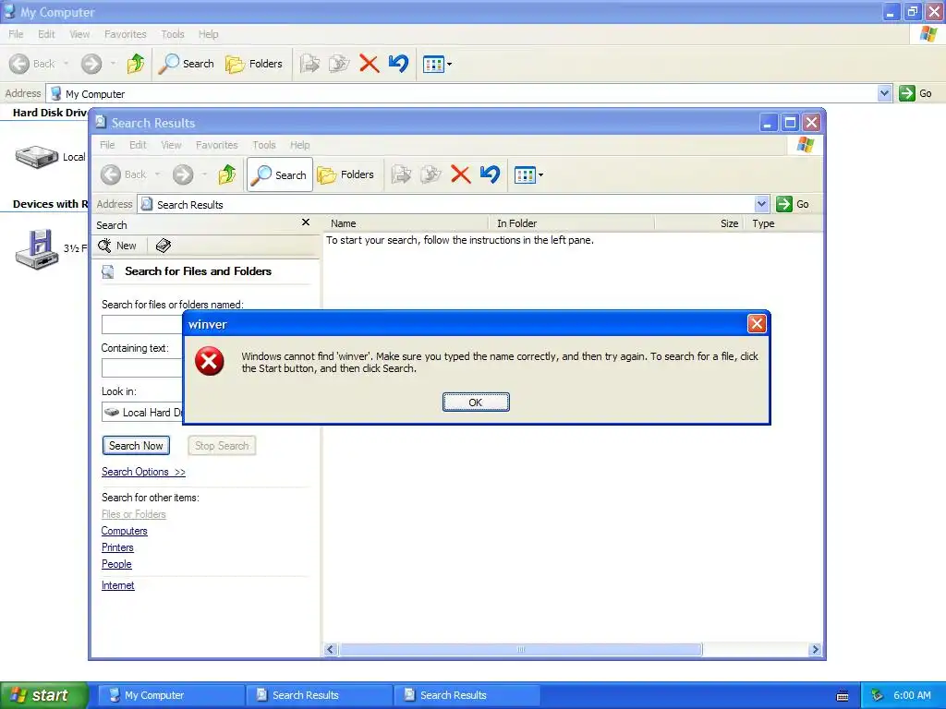
Task: Sort results by Type column header
Action: pyautogui.click(x=784, y=223)
